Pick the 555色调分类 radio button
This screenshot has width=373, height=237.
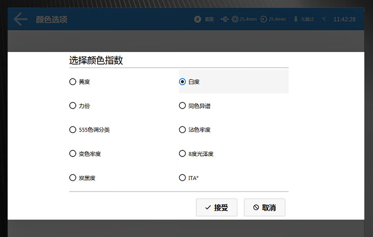tap(73, 129)
